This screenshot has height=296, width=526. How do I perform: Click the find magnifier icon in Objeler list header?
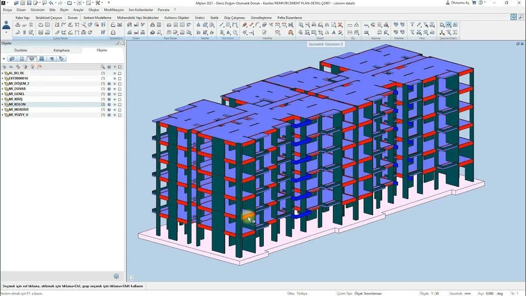103,67
